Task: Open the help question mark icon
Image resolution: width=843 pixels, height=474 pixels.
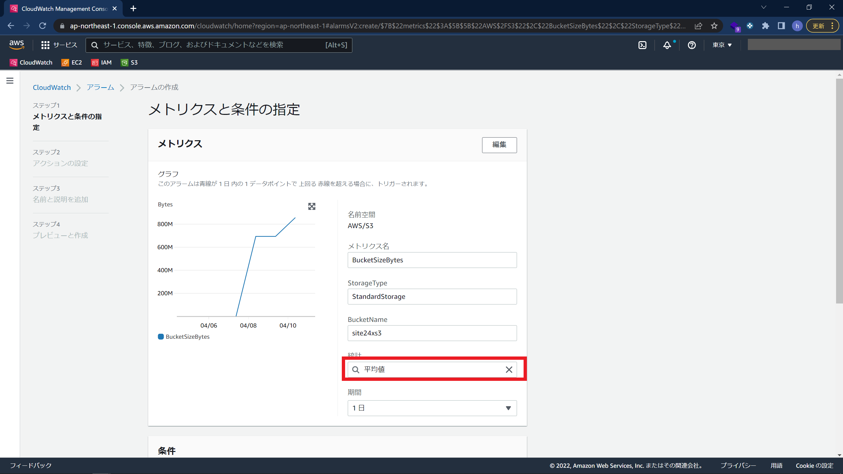Action: click(692, 45)
